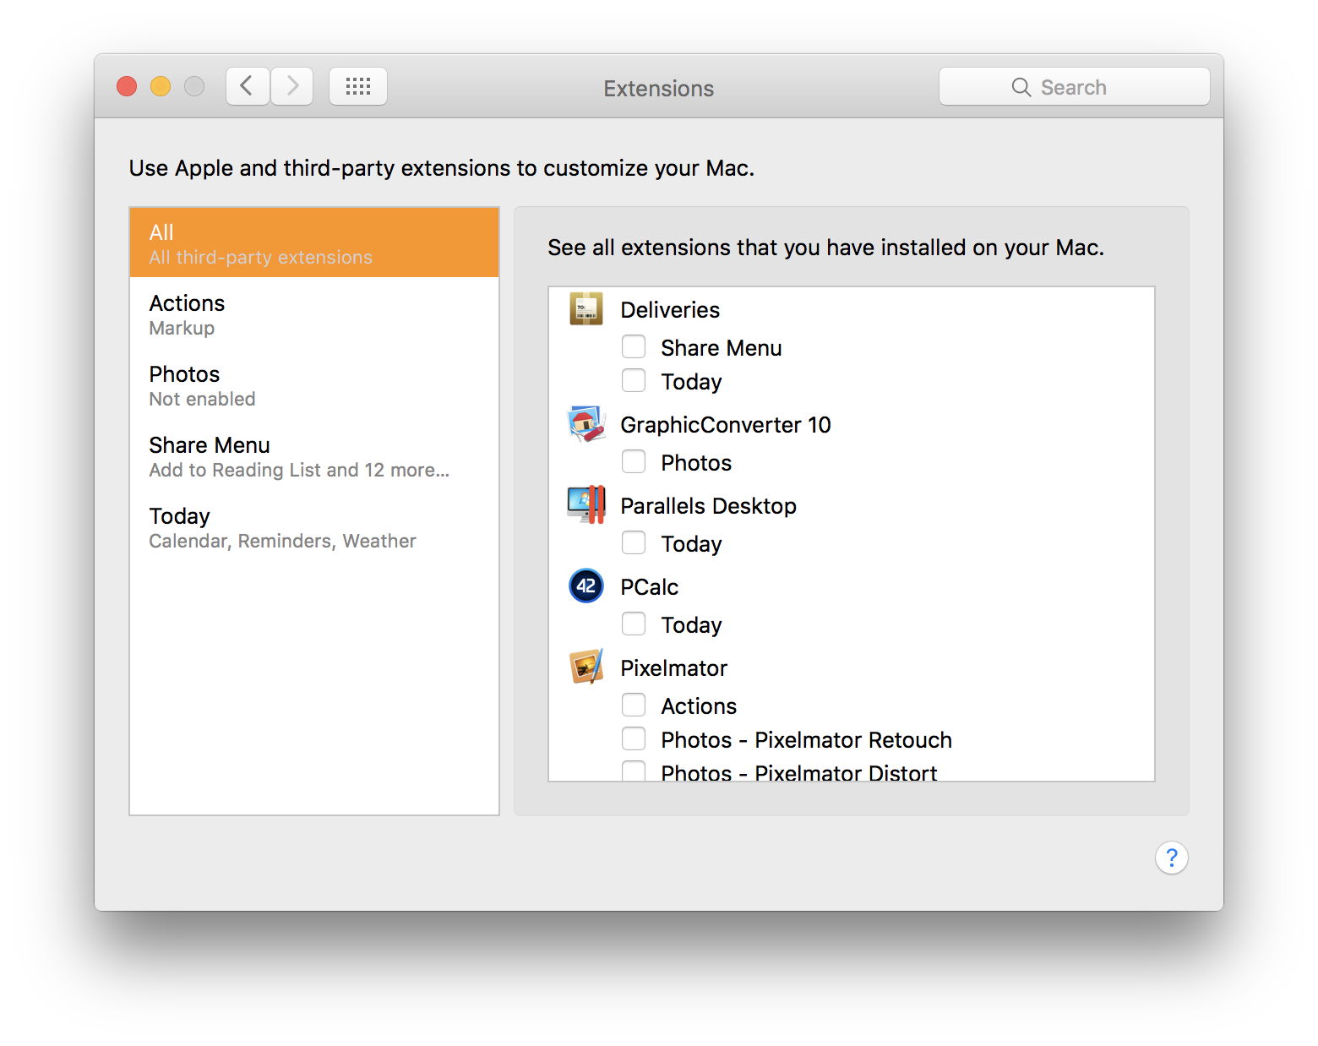
Task: Check Photos - Pixelmator Retouch extension
Action: pos(634,739)
